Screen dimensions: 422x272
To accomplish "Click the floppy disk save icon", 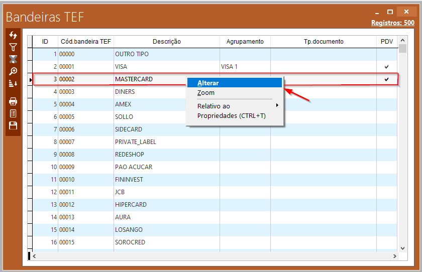I will coord(13,125).
